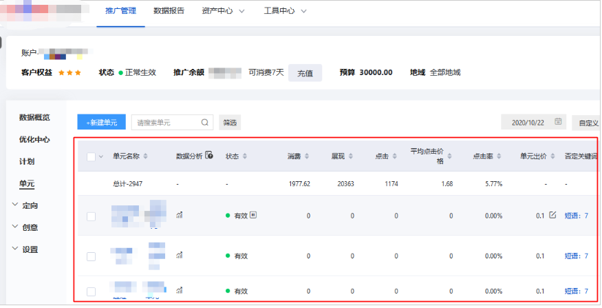Open the calendar icon beside 2020/10/22

[558, 121]
